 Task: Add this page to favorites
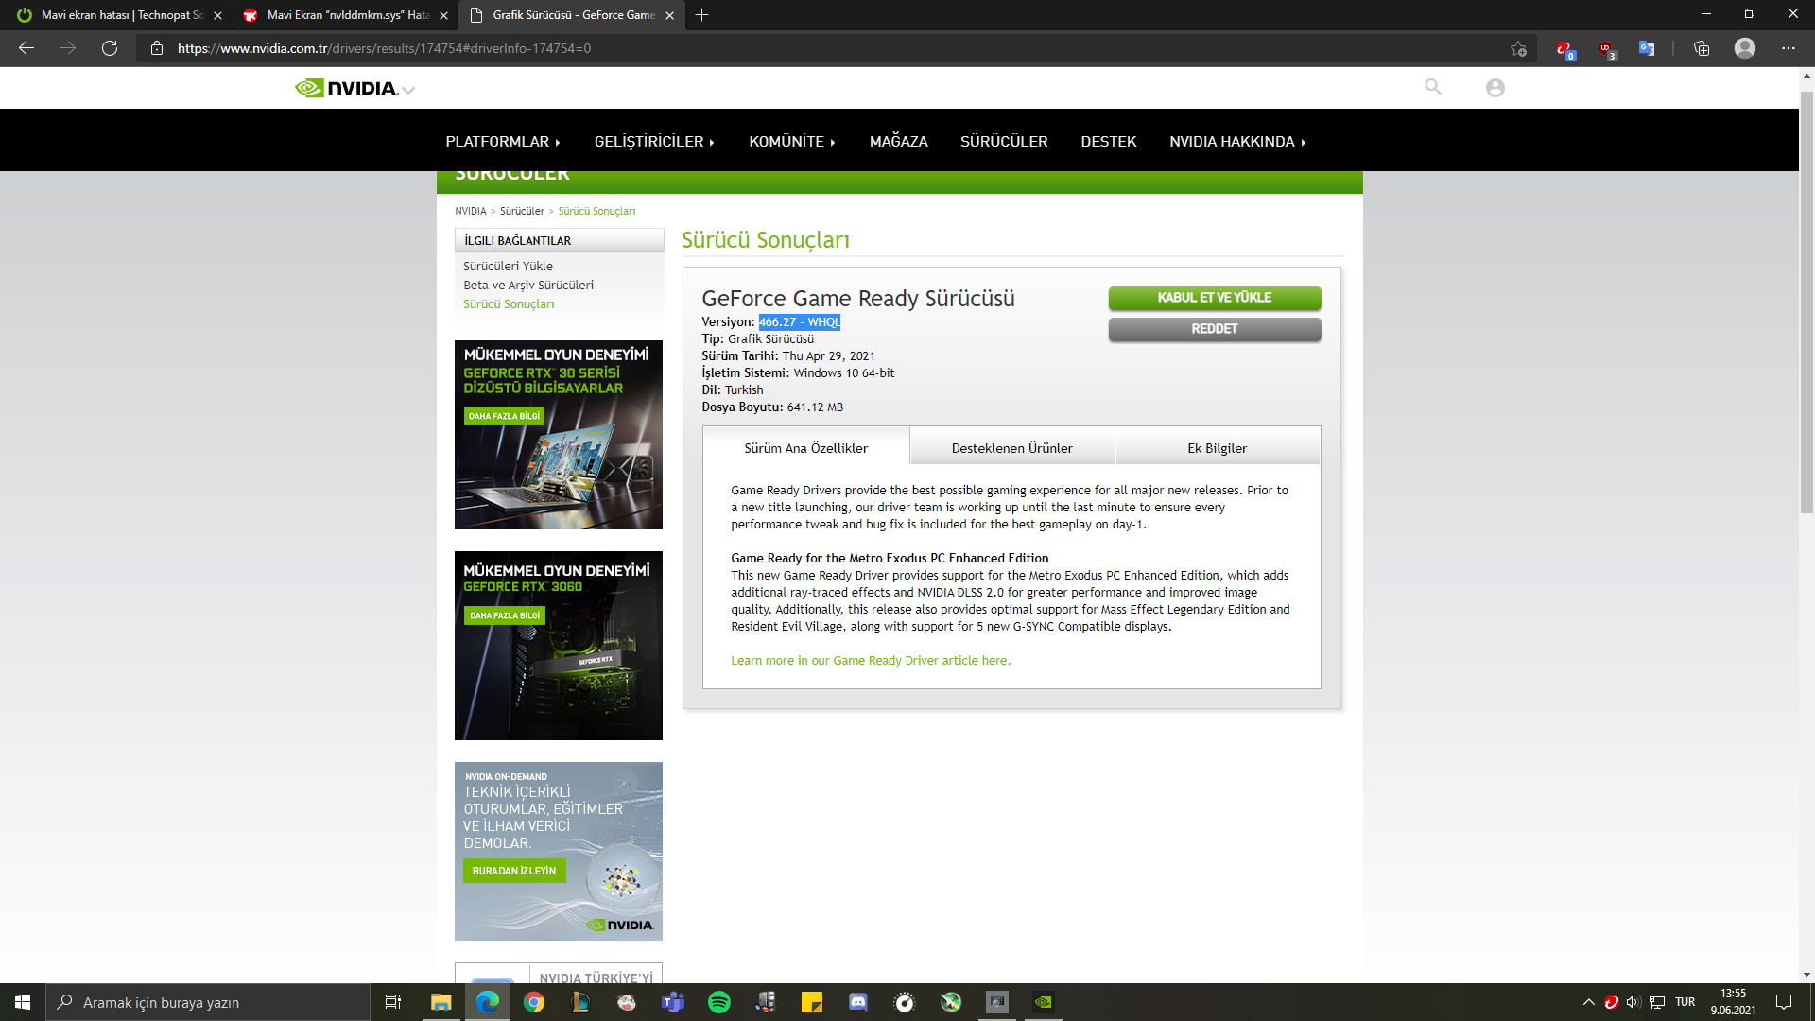[1518, 48]
